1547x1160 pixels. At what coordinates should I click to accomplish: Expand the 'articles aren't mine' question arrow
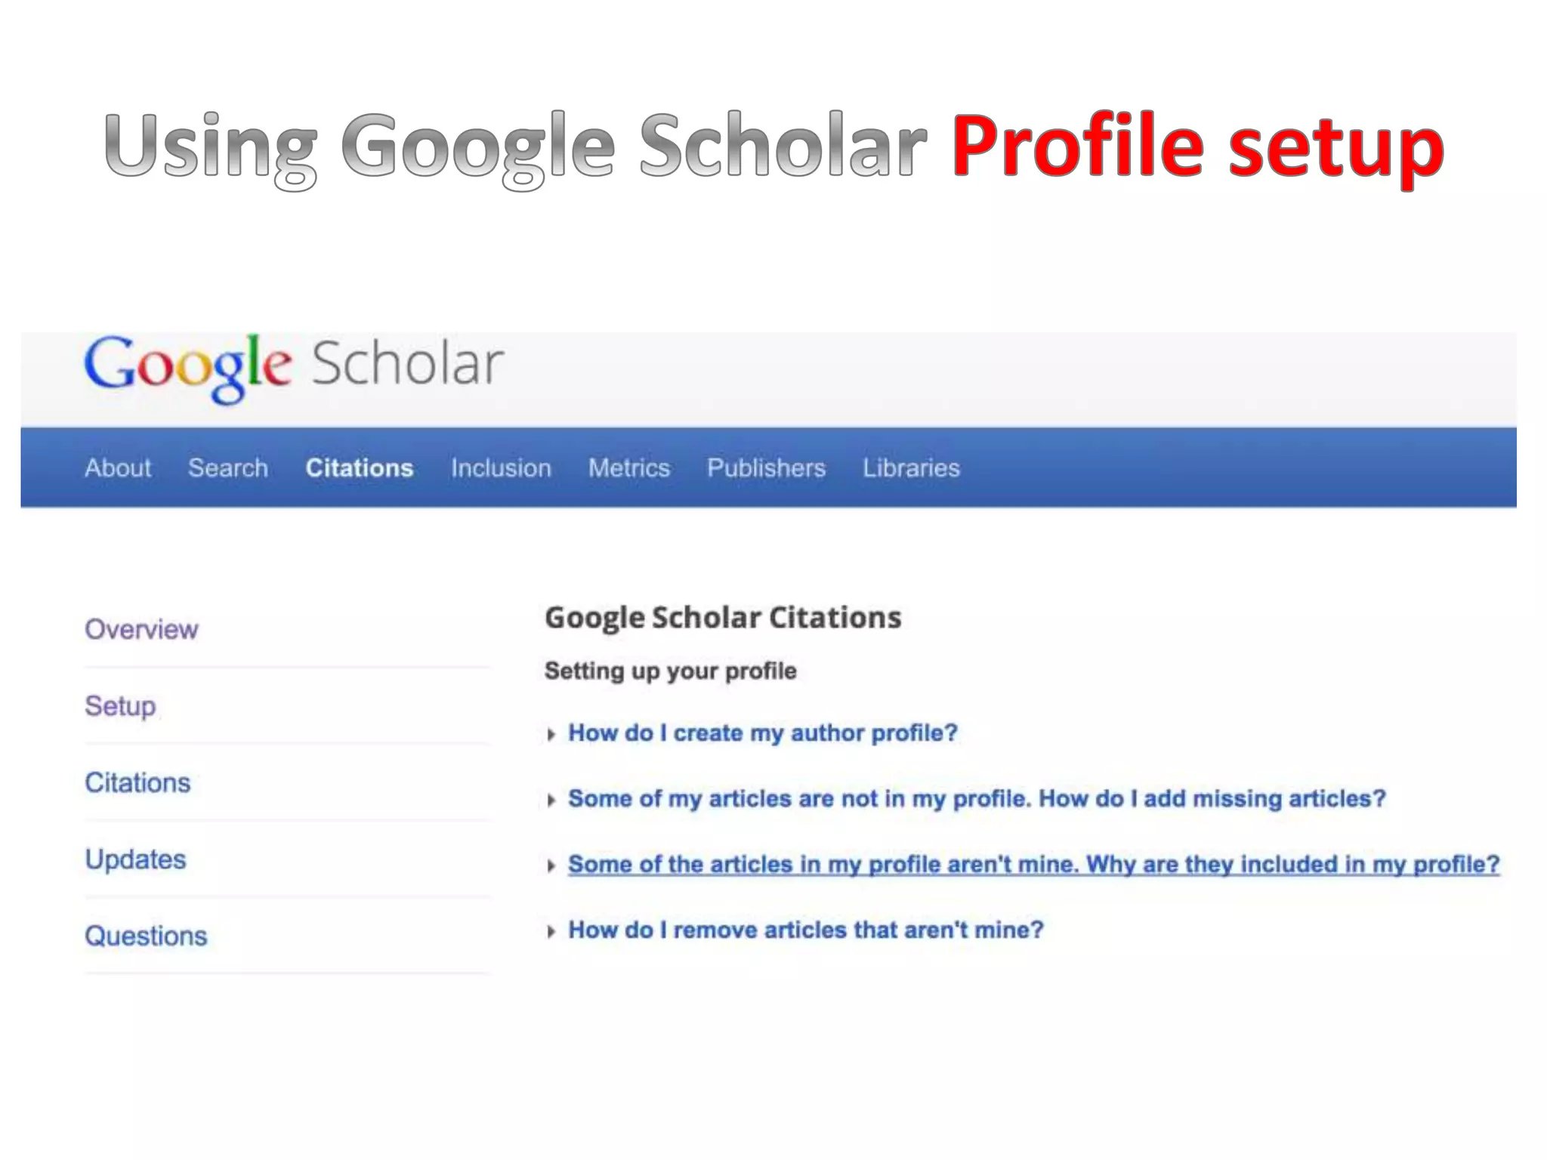point(551,865)
